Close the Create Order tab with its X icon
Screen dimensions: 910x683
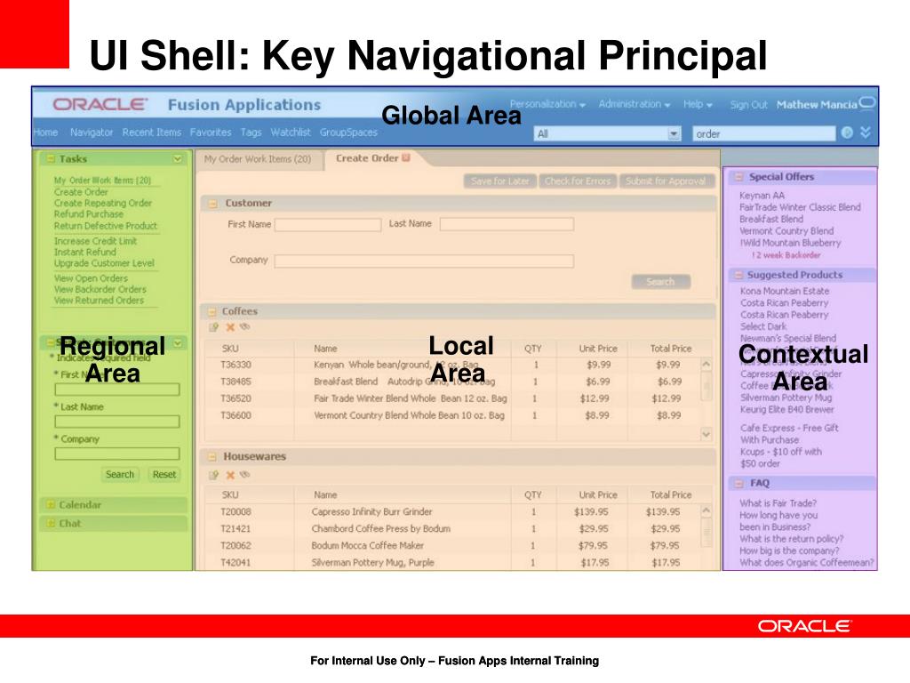(x=406, y=157)
